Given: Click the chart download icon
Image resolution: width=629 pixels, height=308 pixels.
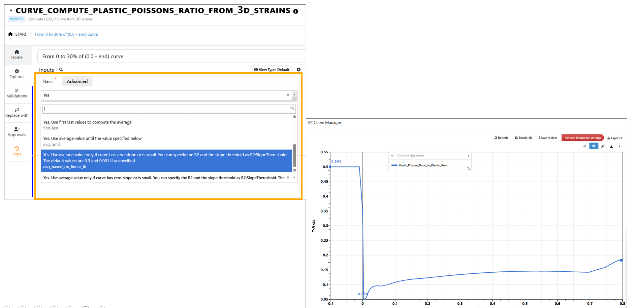Looking at the screenshot, I should click(x=611, y=146).
